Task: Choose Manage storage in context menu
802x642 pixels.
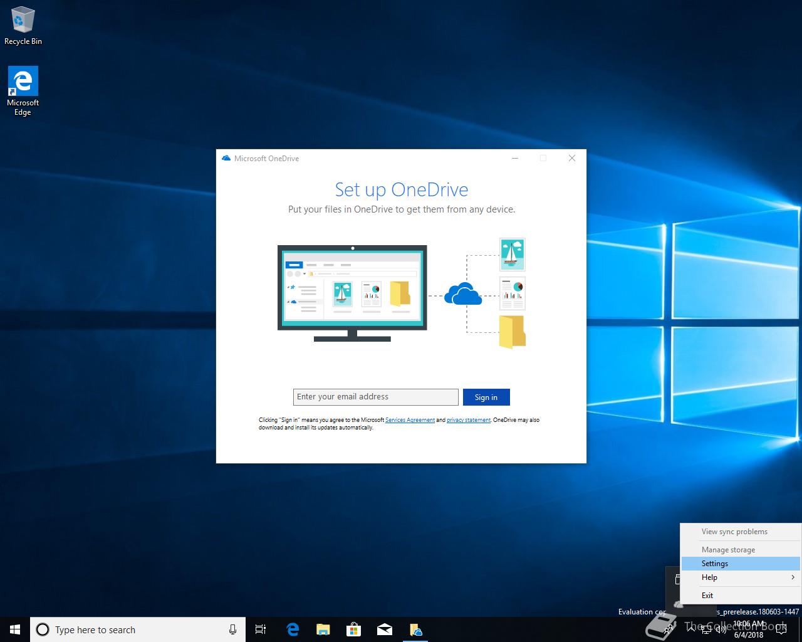Action: click(x=741, y=550)
